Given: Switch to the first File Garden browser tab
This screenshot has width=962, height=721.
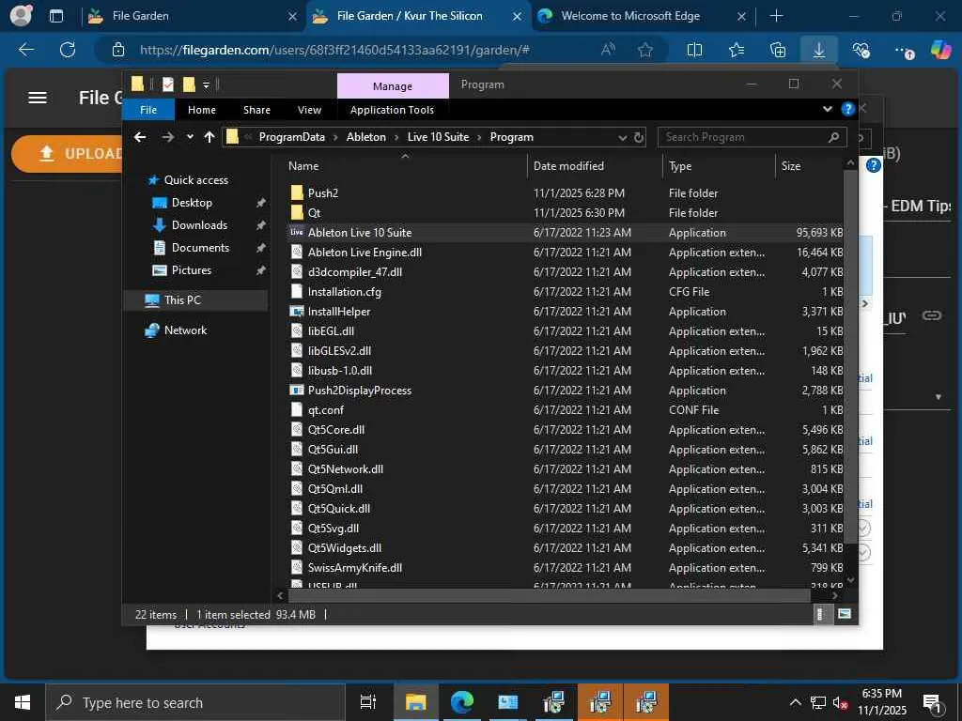Looking at the screenshot, I should point(192,16).
